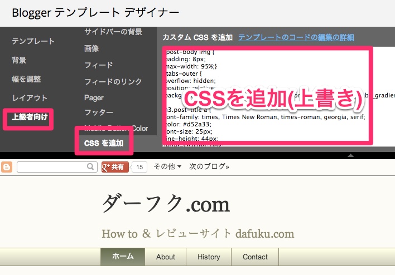Click the search magnifier icon in navbar
This screenshot has width=395, height=275.
90,166
